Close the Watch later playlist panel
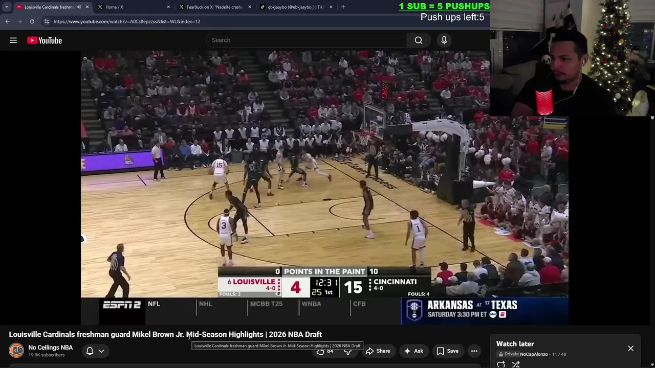Screen dimensions: 655x368 click(x=630, y=349)
